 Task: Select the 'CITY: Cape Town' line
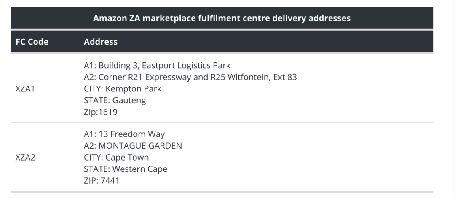pos(116,158)
